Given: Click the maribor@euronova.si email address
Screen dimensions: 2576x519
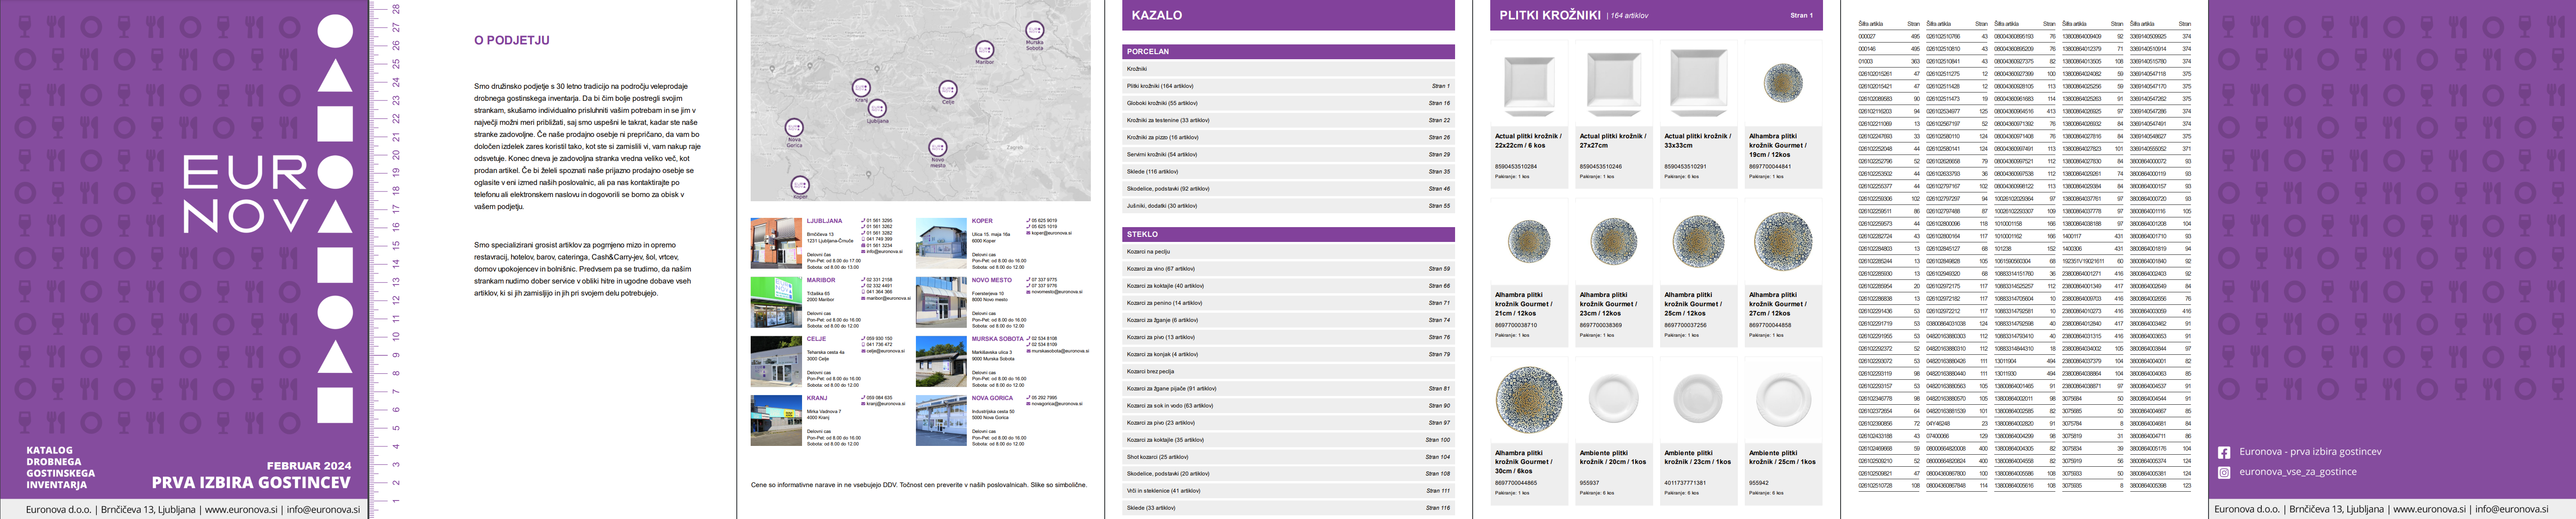Looking at the screenshot, I should [888, 298].
